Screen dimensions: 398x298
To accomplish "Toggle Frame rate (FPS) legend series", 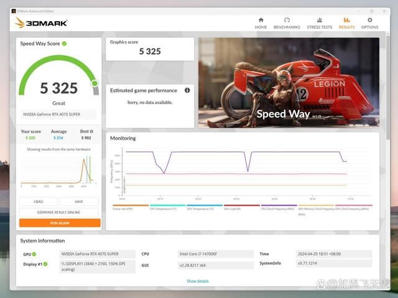I will coord(130,207).
